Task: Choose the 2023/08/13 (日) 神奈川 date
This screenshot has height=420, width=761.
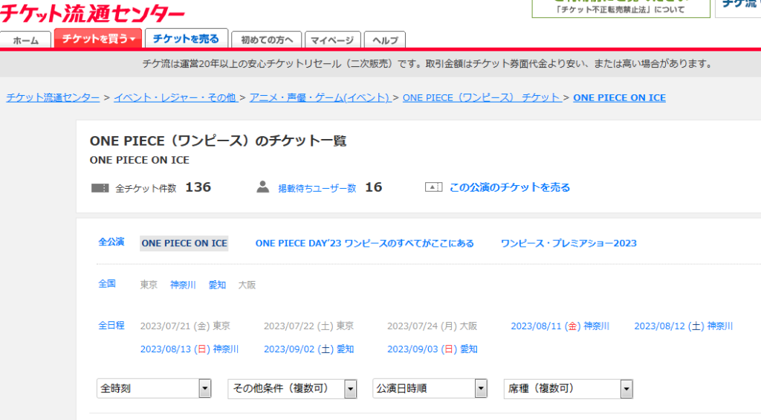Action: [190, 349]
